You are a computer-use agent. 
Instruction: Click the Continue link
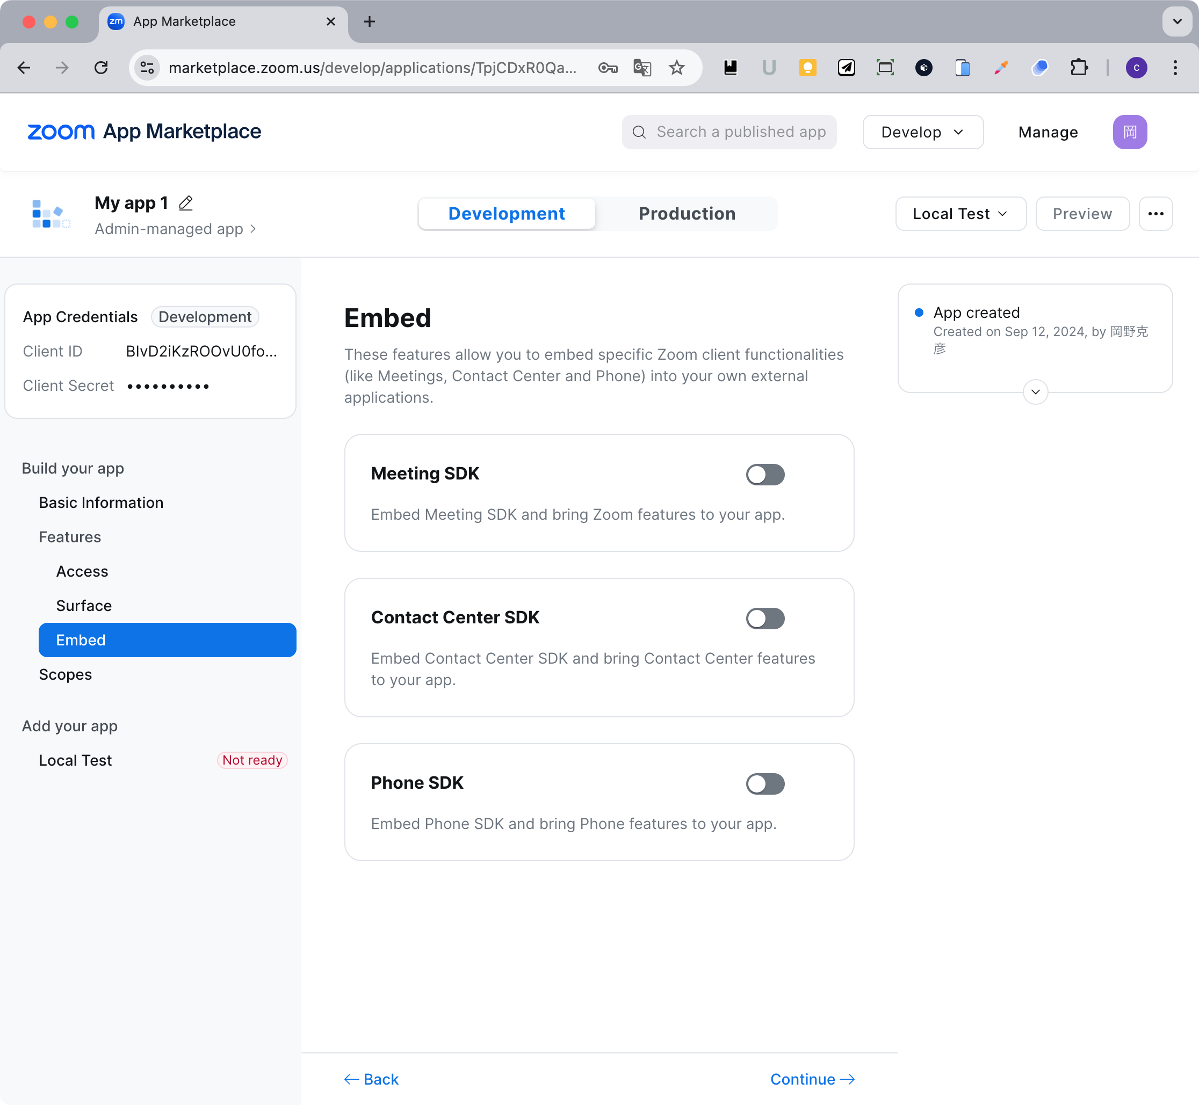pyautogui.click(x=812, y=1079)
